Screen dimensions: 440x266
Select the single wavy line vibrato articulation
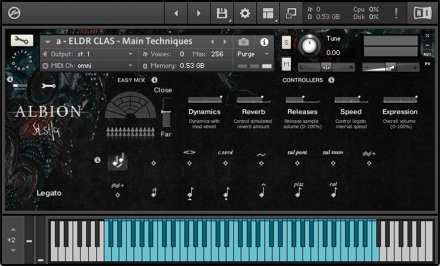pos(261,159)
